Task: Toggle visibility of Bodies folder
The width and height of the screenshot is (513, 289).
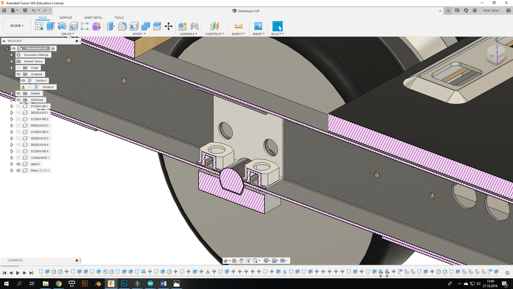Action: (x=18, y=93)
